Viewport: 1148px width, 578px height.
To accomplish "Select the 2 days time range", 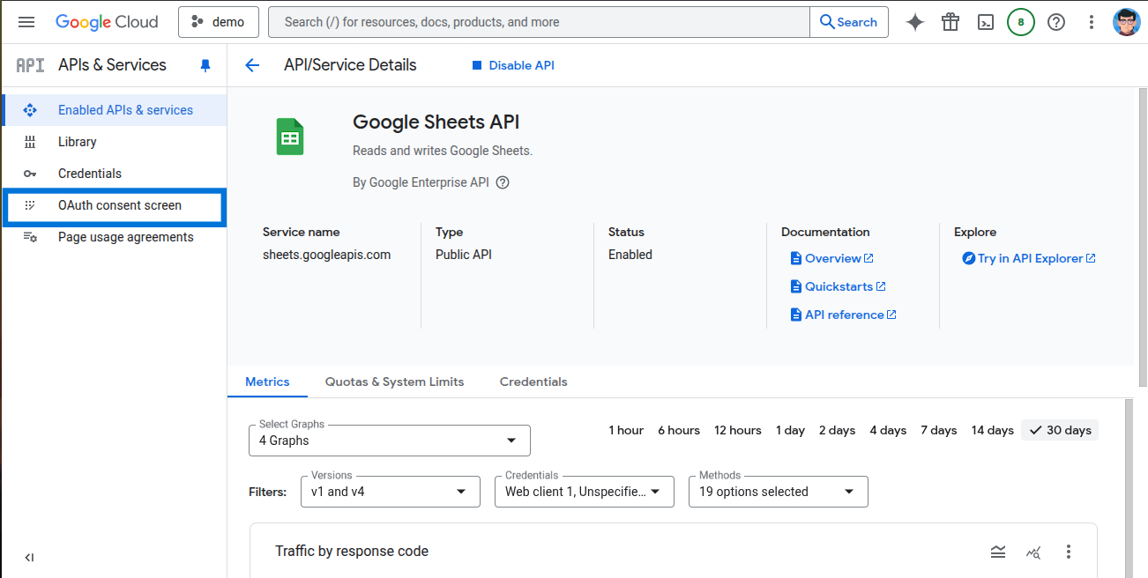I will coord(837,430).
